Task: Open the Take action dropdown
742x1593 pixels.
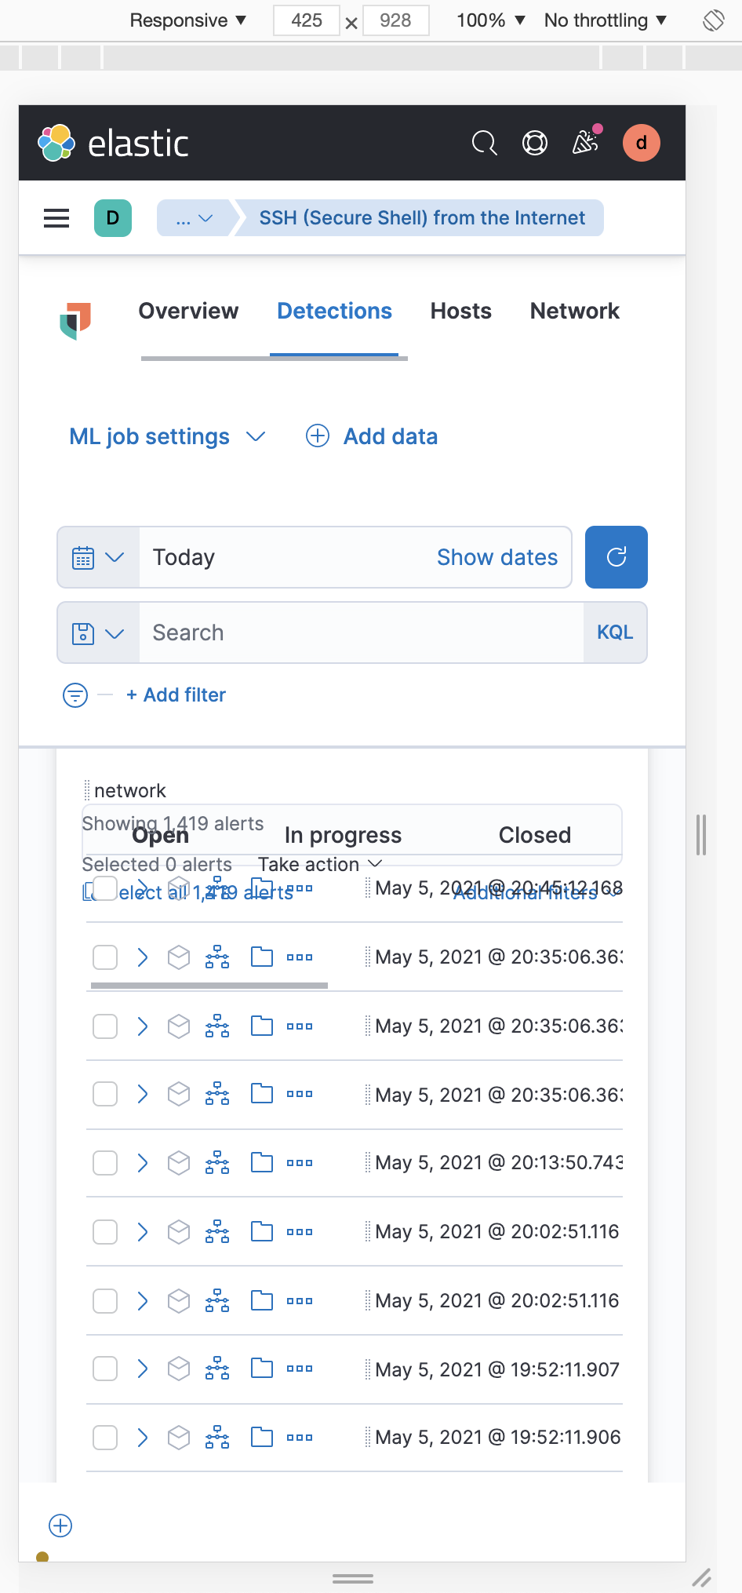Action: pyautogui.click(x=320, y=864)
